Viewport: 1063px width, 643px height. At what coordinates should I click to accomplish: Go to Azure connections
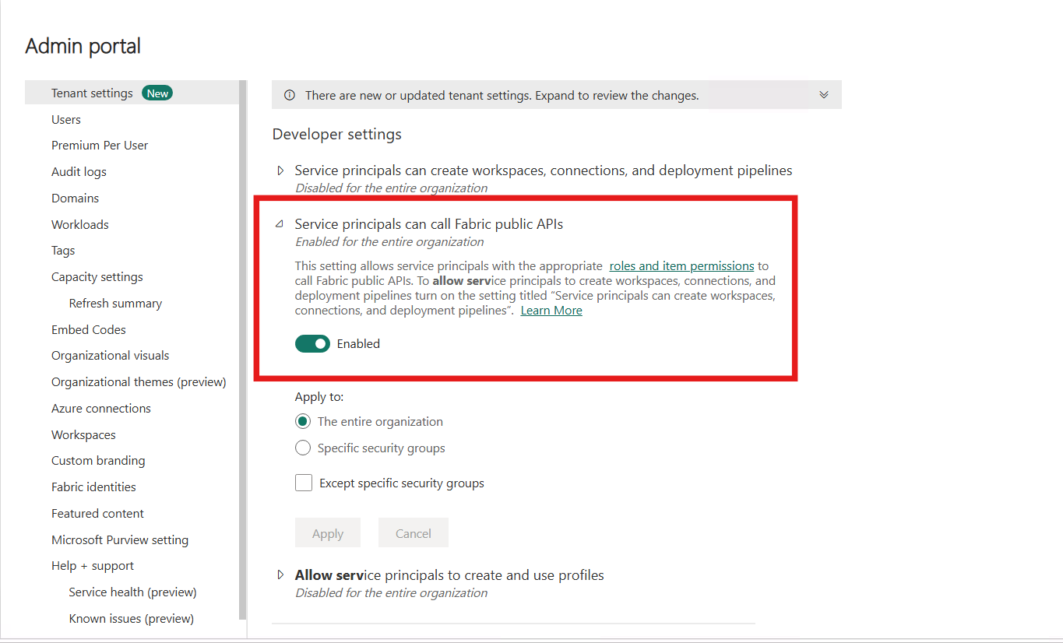tap(101, 409)
